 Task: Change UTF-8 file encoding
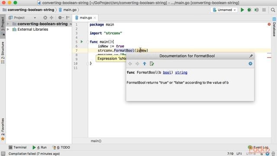251,154
